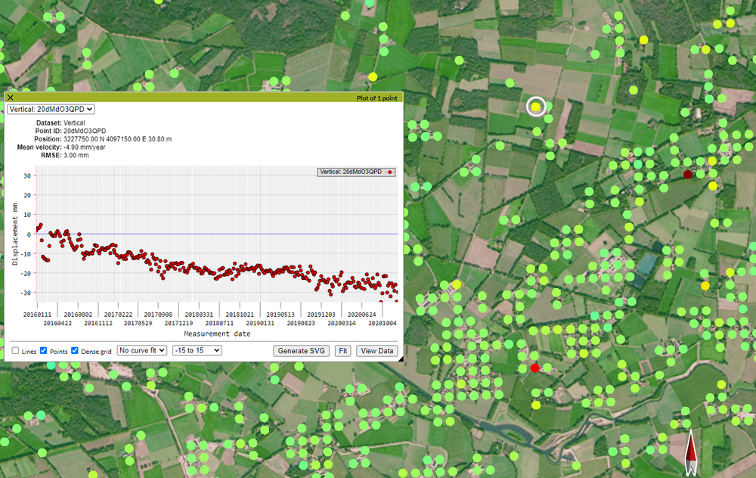Enable the Lines checkbox
The width and height of the screenshot is (756, 478).
coord(15,351)
